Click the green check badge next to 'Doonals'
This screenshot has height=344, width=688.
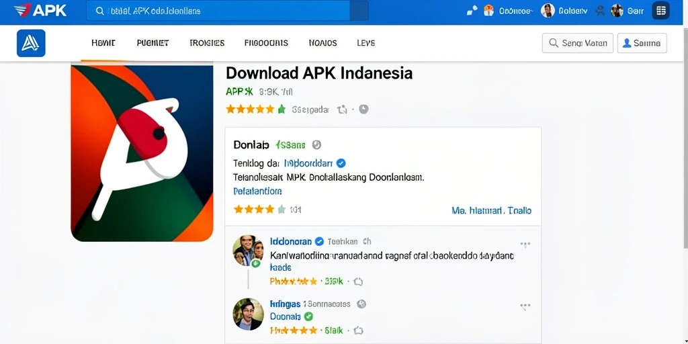(309, 316)
